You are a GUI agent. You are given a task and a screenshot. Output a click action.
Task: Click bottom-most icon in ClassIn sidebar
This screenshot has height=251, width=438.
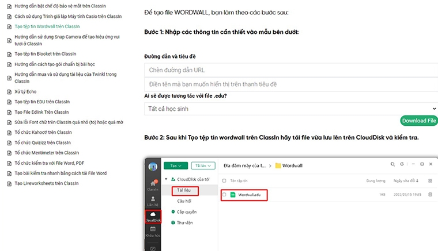(153, 249)
